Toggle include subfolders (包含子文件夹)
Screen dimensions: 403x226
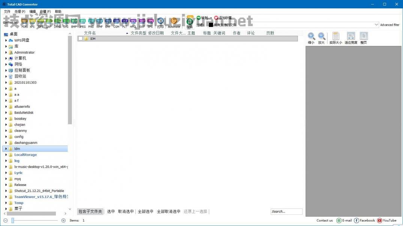(90, 211)
